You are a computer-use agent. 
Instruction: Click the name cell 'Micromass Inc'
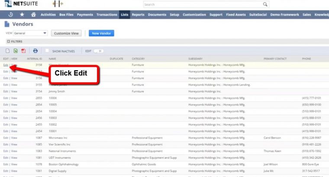58,138
